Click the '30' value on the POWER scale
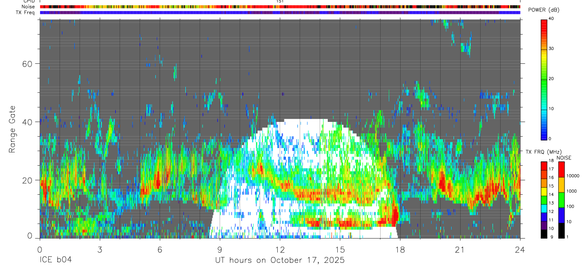 552,49
